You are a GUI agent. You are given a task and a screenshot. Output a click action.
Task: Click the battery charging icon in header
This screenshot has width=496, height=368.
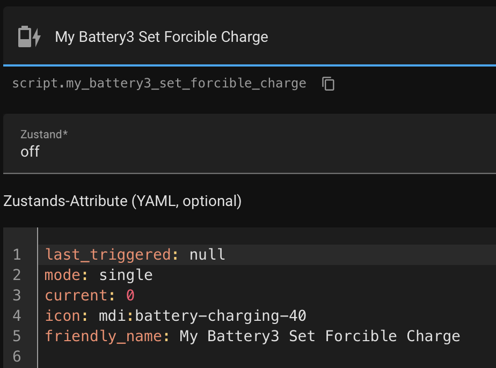click(x=29, y=37)
